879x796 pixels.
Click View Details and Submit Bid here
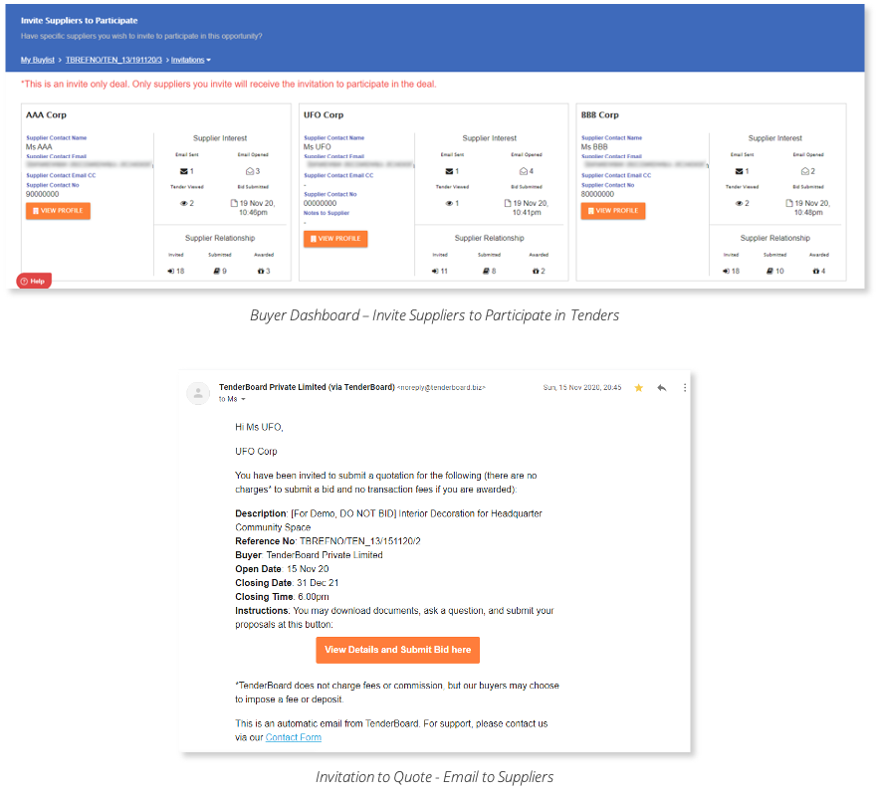397,650
